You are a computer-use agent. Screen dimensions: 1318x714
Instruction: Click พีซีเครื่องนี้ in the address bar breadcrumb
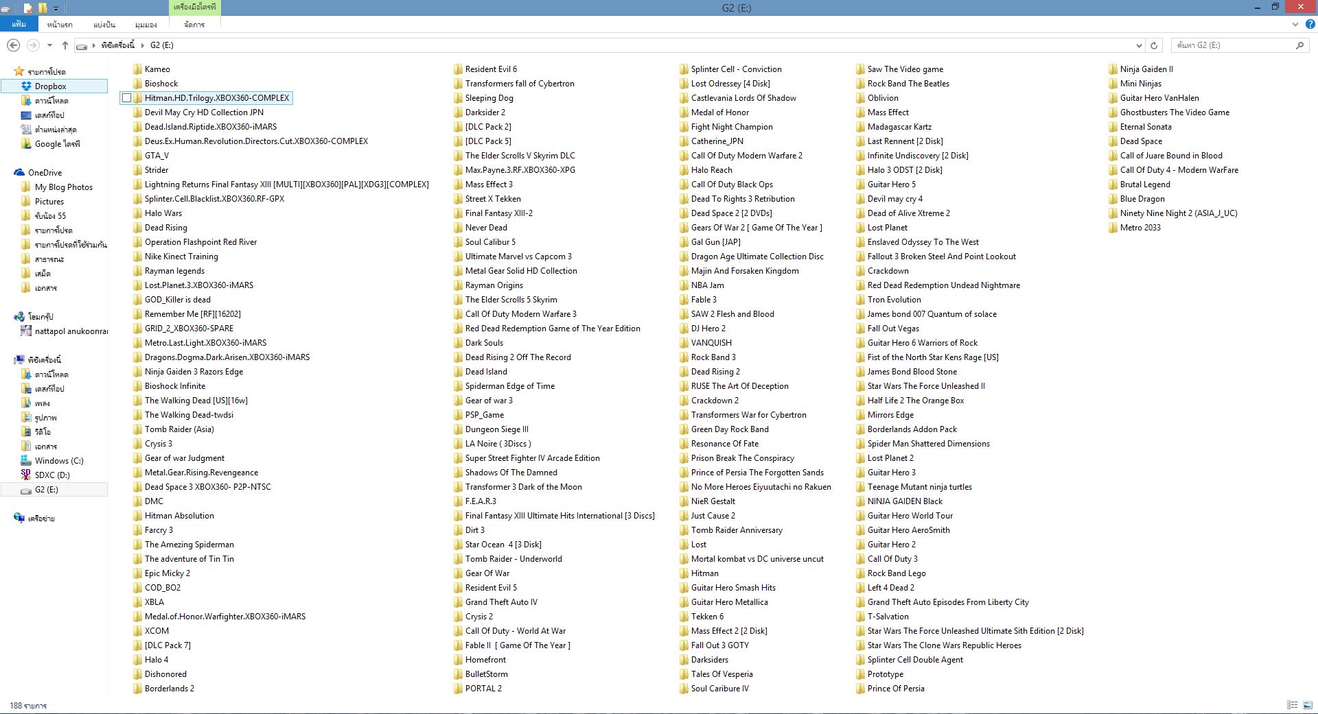click(118, 45)
